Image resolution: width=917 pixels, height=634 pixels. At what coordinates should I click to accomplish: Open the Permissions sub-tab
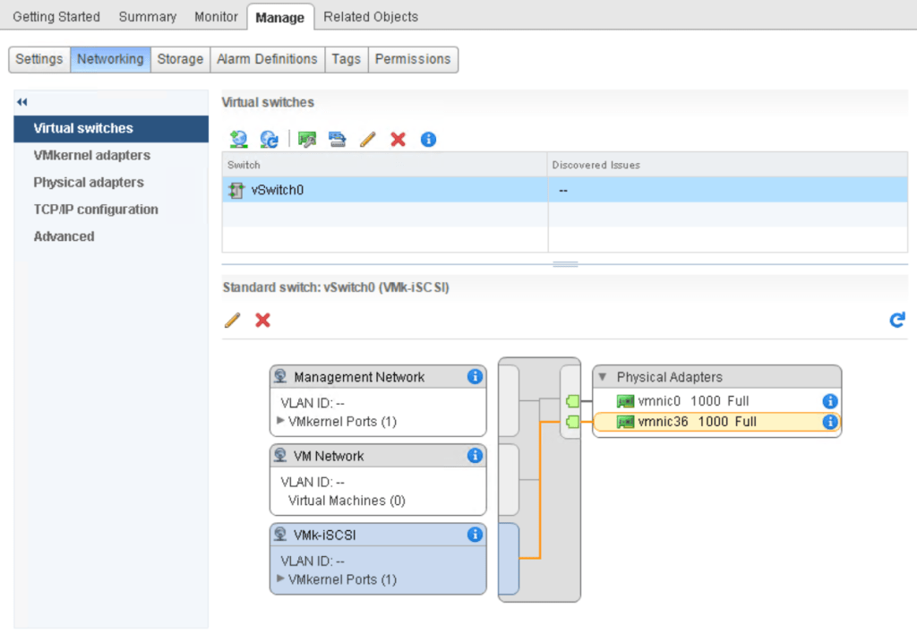click(x=413, y=60)
